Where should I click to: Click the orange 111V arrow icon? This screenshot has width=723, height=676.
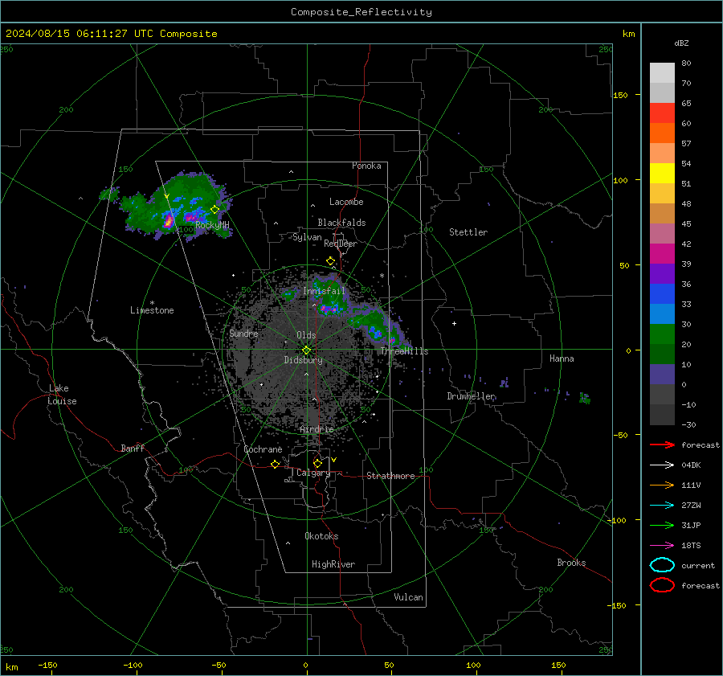coord(662,485)
